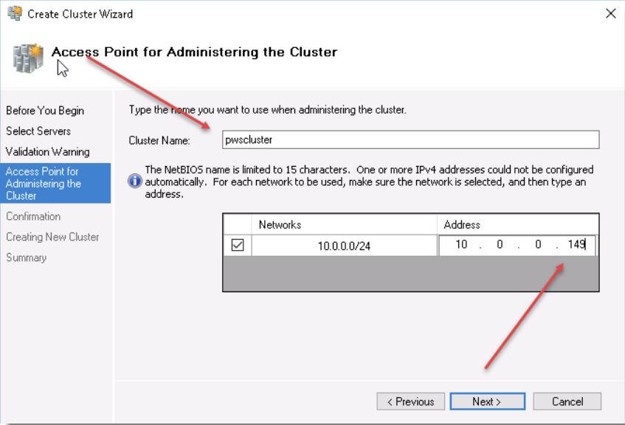Click the Cluster Name input field
Viewport: 625px width, 425px height.
coord(410,139)
